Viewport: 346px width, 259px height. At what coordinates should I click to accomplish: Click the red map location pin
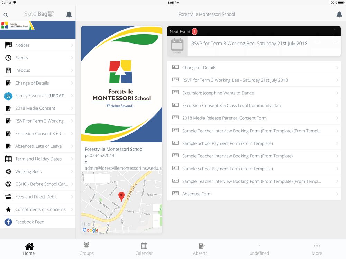click(121, 196)
